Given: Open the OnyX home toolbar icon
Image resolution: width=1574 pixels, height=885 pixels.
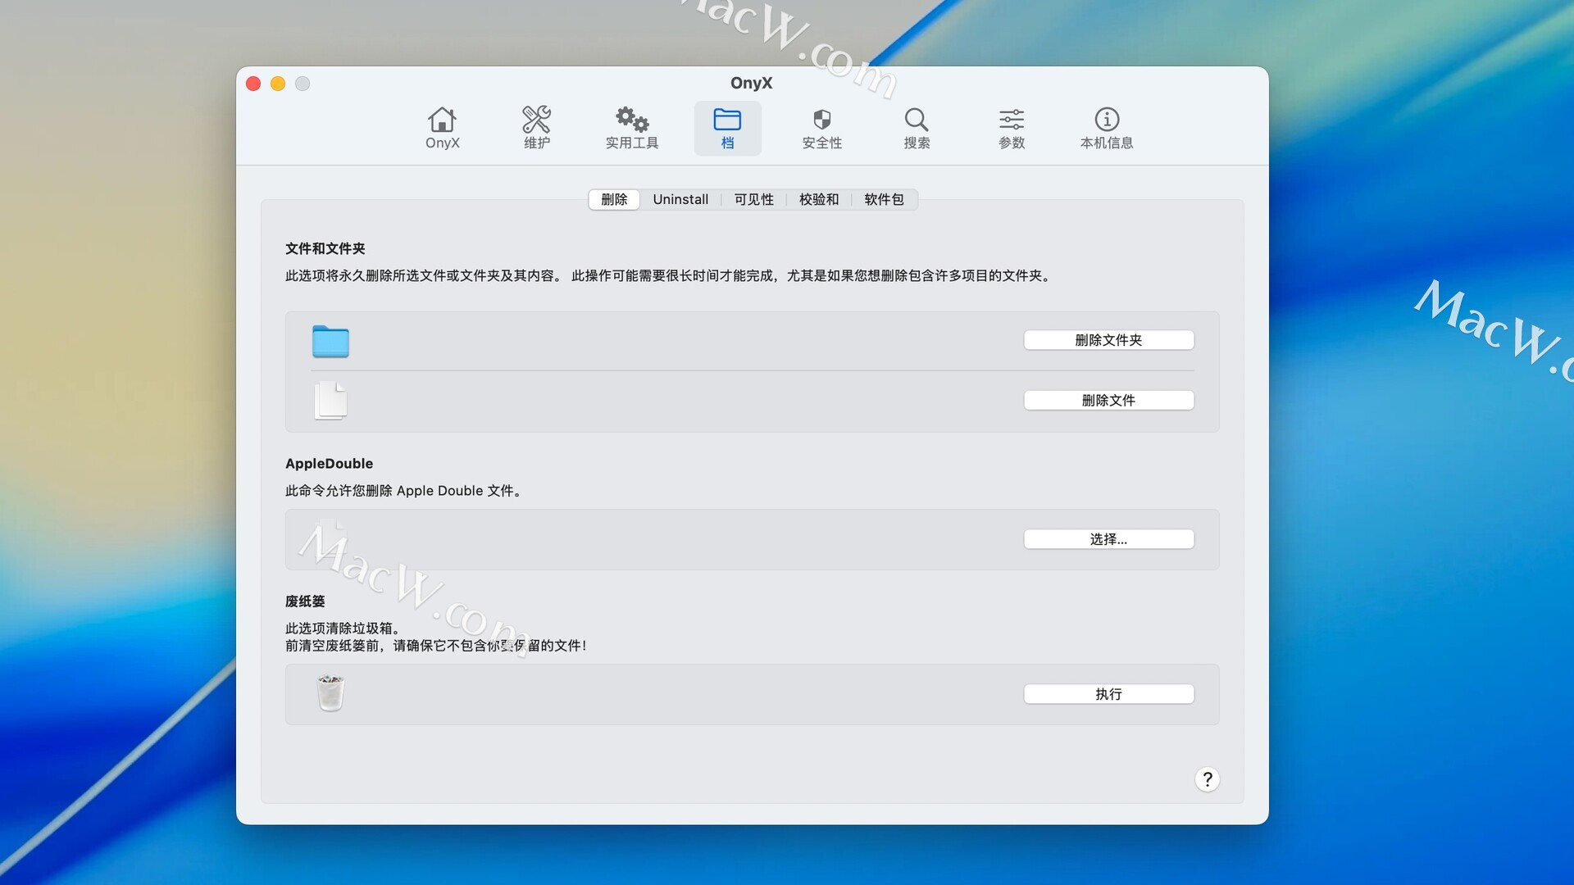Looking at the screenshot, I should [x=442, y=128].
